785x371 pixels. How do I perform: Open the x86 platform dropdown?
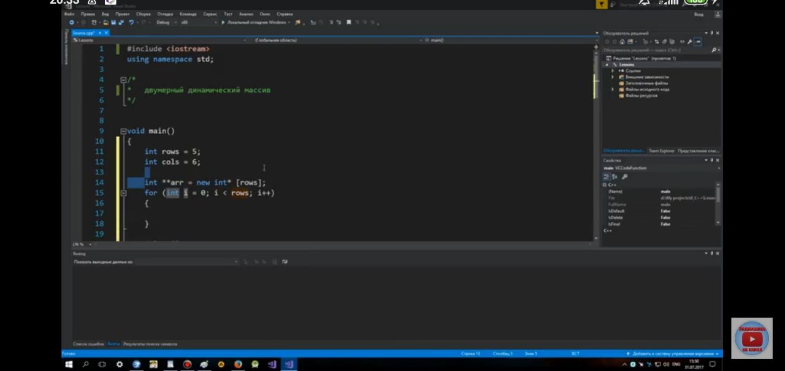198,23
